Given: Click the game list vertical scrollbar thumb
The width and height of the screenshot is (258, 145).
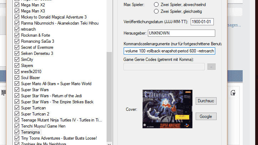Looking at the screenshot, I should [x=109, y=97].
